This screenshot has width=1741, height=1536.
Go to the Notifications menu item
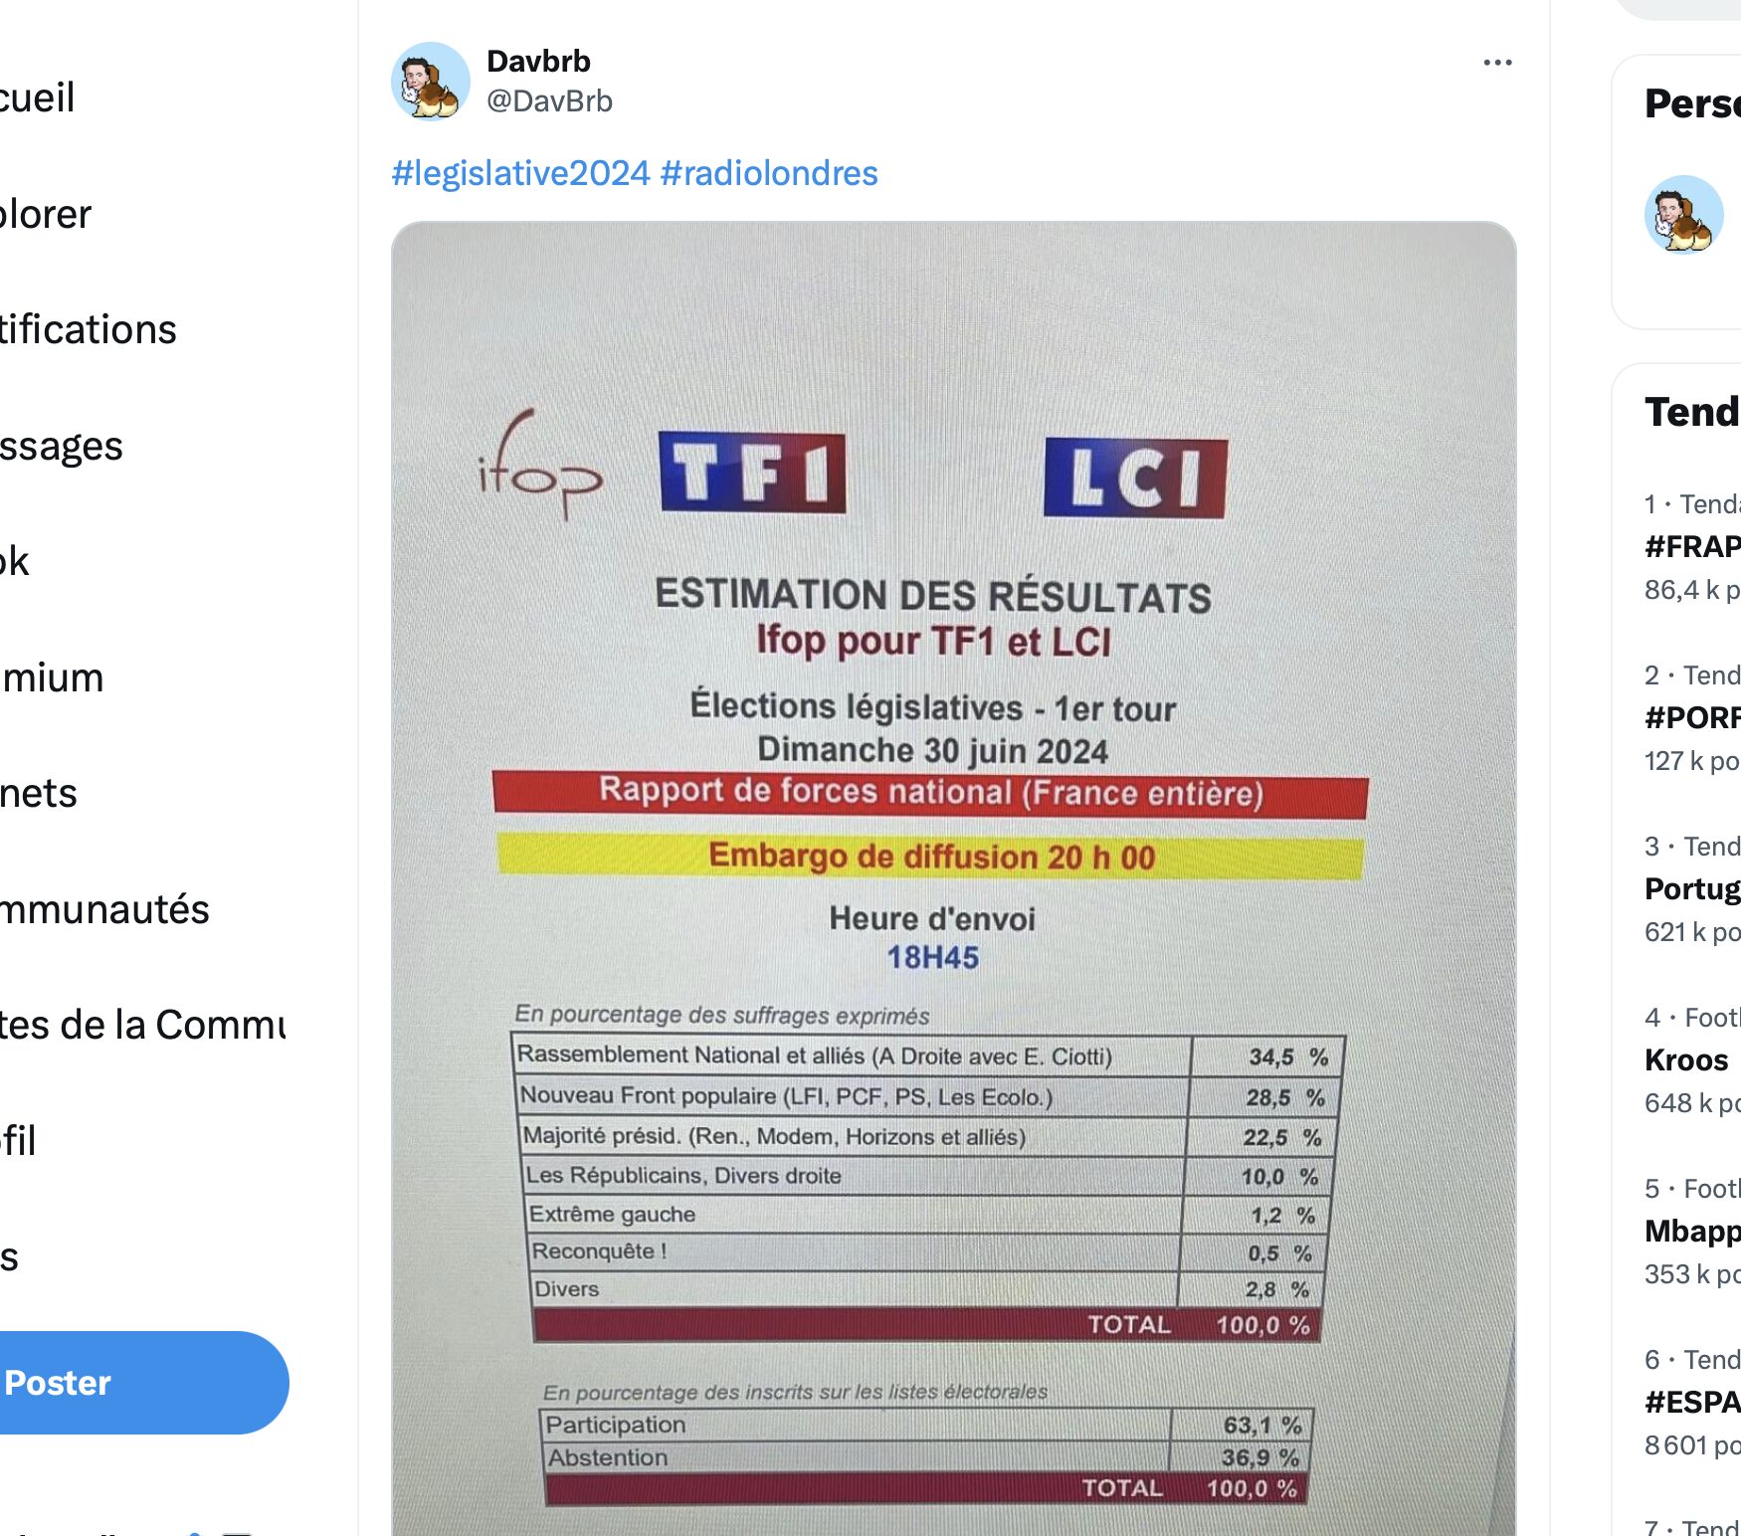[88, 329]
